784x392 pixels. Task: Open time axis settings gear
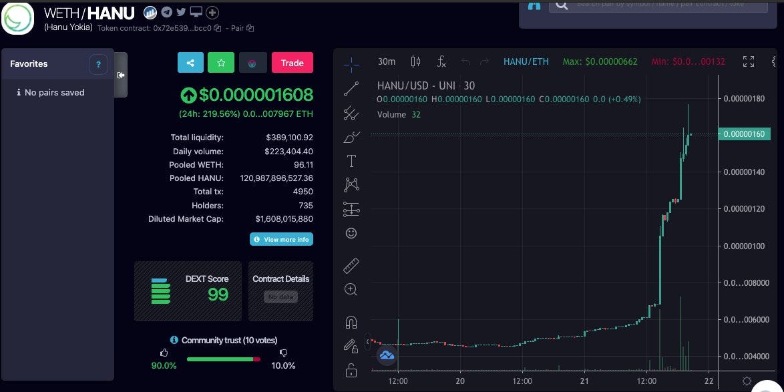[x=747, y=381]
